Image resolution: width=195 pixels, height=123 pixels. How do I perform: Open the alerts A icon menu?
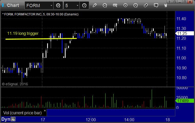click(x=136, y=5)
